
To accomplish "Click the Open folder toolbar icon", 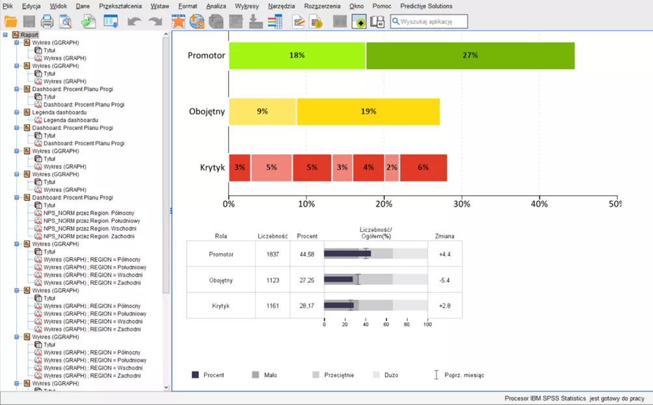I will [11, 22].
